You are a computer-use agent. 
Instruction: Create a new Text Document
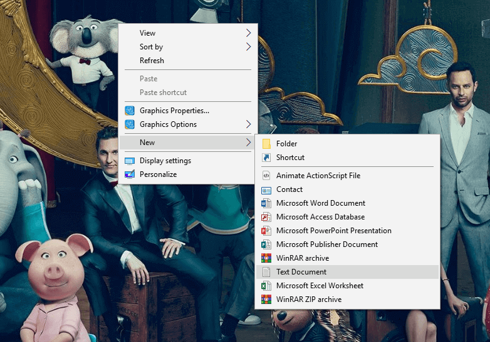pyautogui.click(x=348, y=272)
